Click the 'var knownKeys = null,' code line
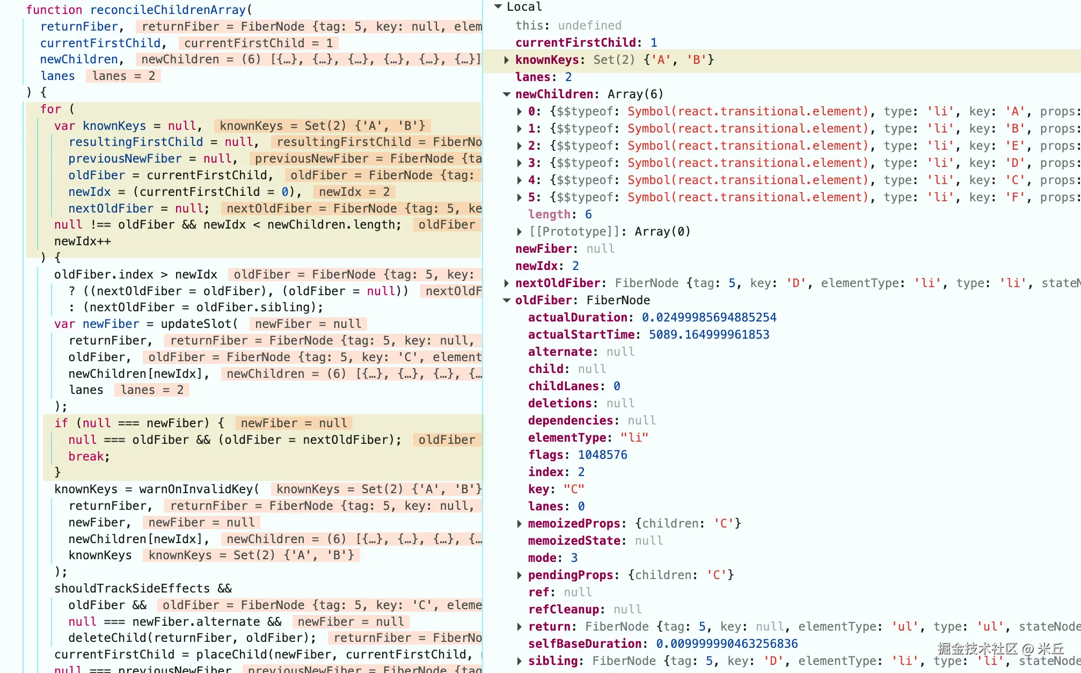 point(128,126)
